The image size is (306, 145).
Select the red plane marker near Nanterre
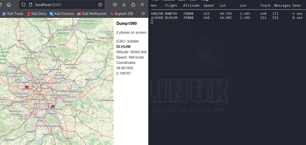(27, 87)
